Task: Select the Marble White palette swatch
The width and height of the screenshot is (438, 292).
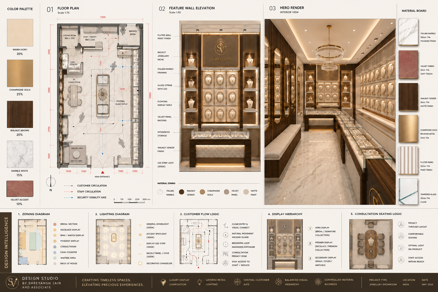Action: click(20, 154)
